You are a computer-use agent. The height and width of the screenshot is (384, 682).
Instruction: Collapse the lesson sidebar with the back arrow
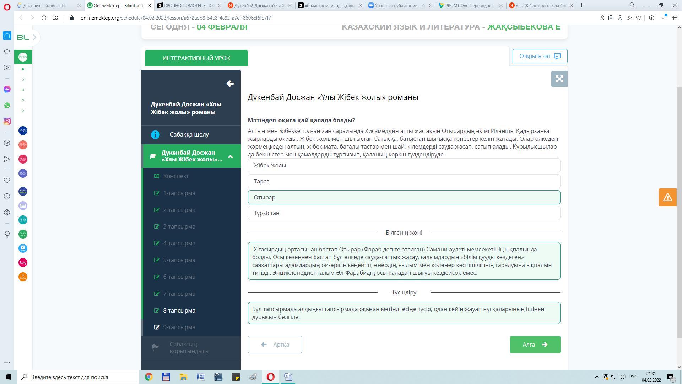230,84
